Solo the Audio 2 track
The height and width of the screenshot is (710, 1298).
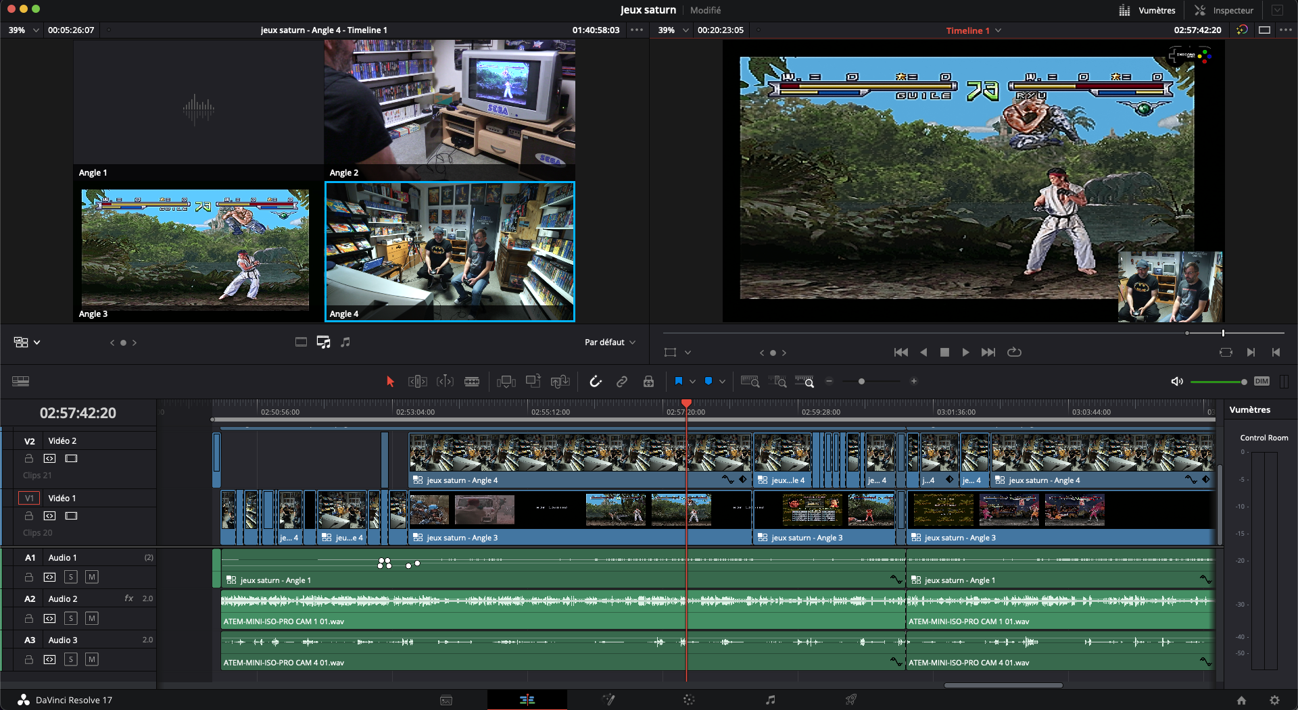click(x=71, y=618)
